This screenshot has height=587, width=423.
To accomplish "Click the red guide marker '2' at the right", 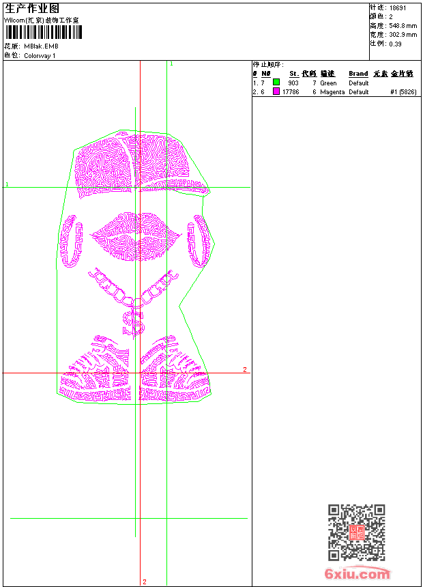I will tap(245, 369).
